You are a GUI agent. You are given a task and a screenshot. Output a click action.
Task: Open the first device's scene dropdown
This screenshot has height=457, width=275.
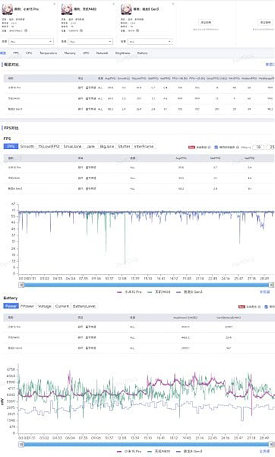click(31, 42)
